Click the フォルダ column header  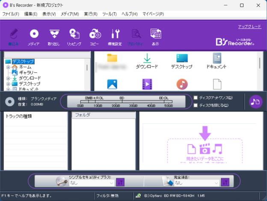pyautogui.click(x=104, y=115)
